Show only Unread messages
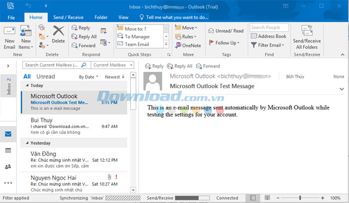This screenshot has height=203, width=349. [x=46, y=77]
